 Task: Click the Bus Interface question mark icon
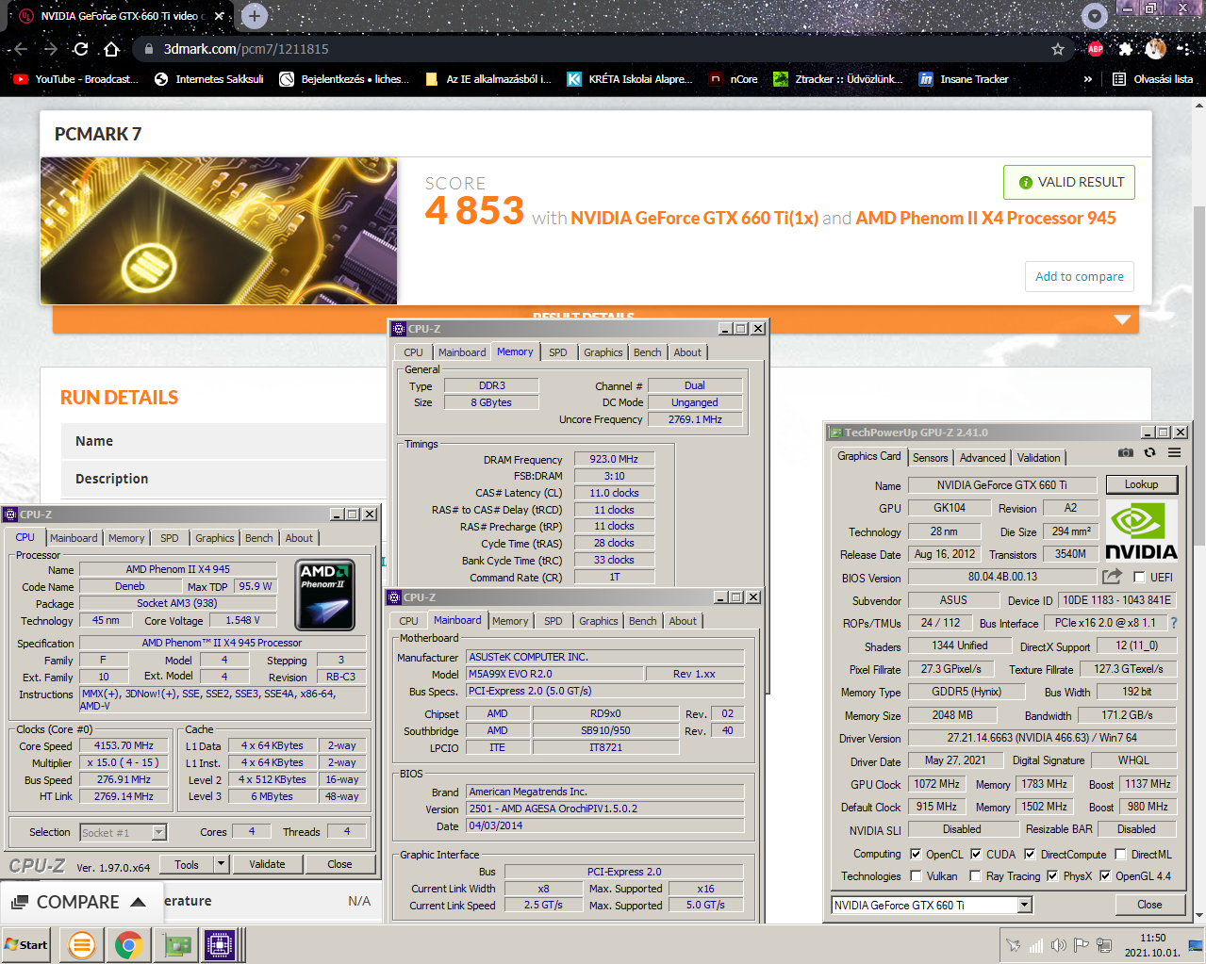pyautogui.click(x=1173, y=623)
